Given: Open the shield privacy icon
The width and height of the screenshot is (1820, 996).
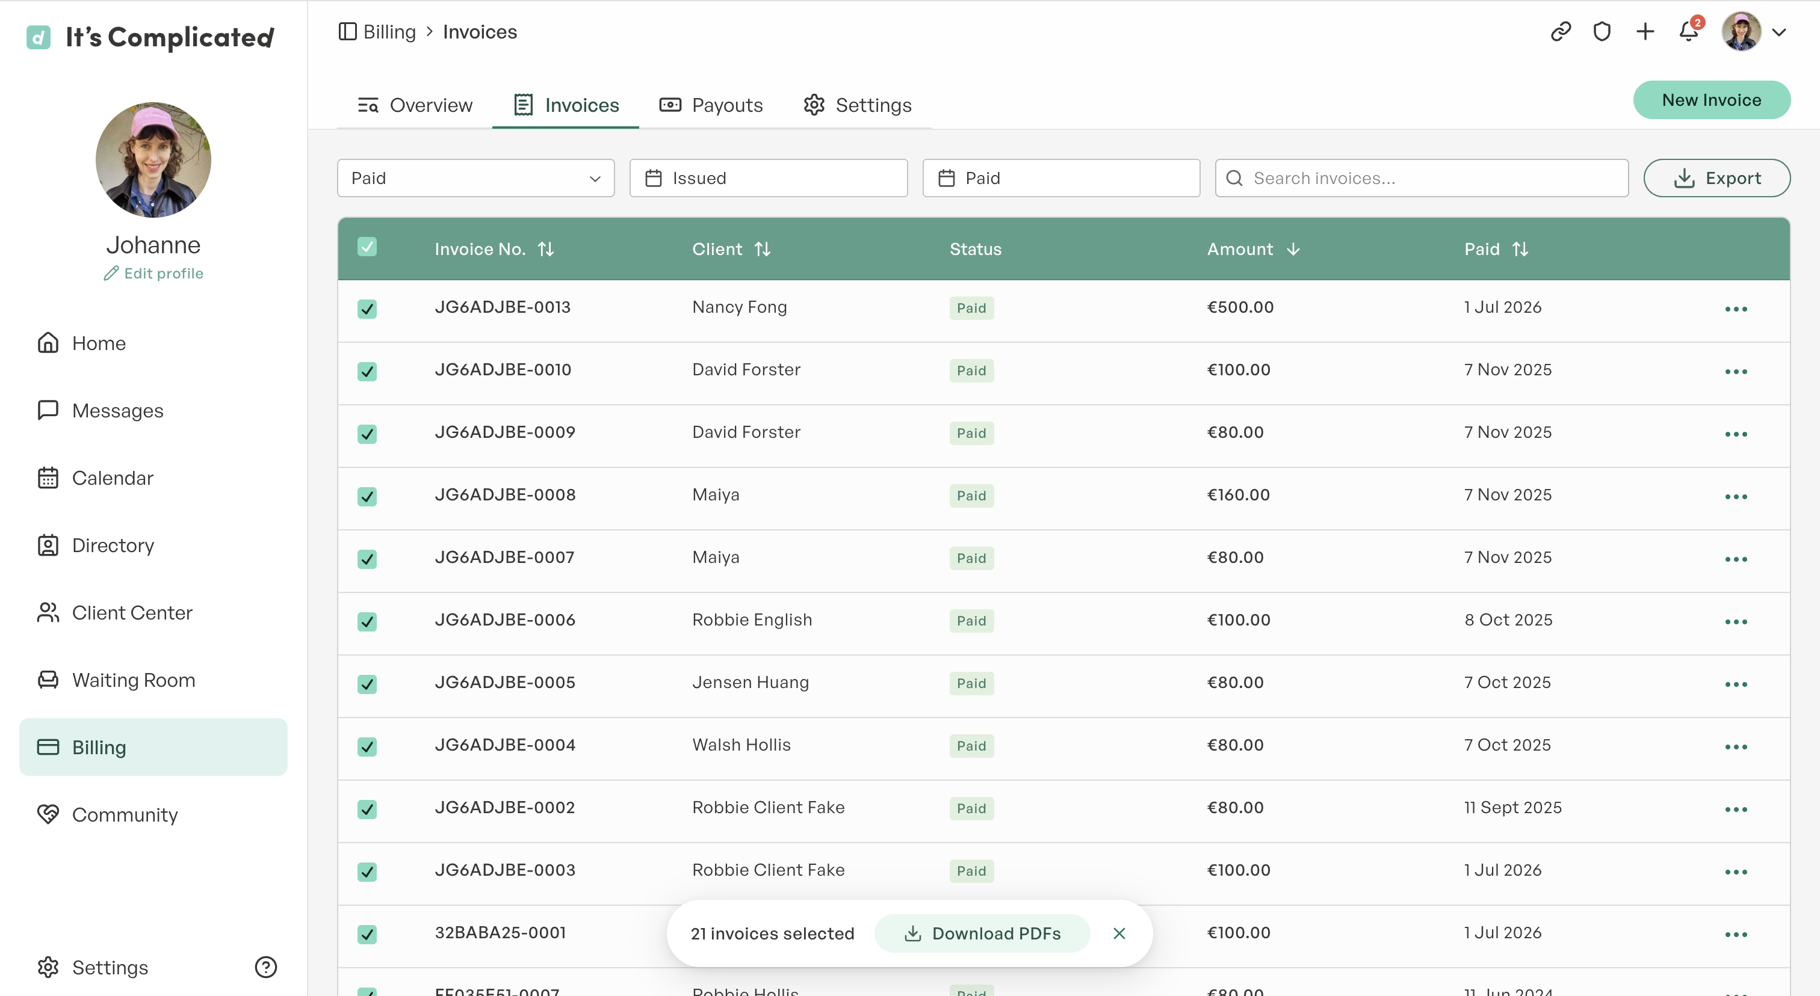Looking at the screenshot, I should [x=1602, y=32].
